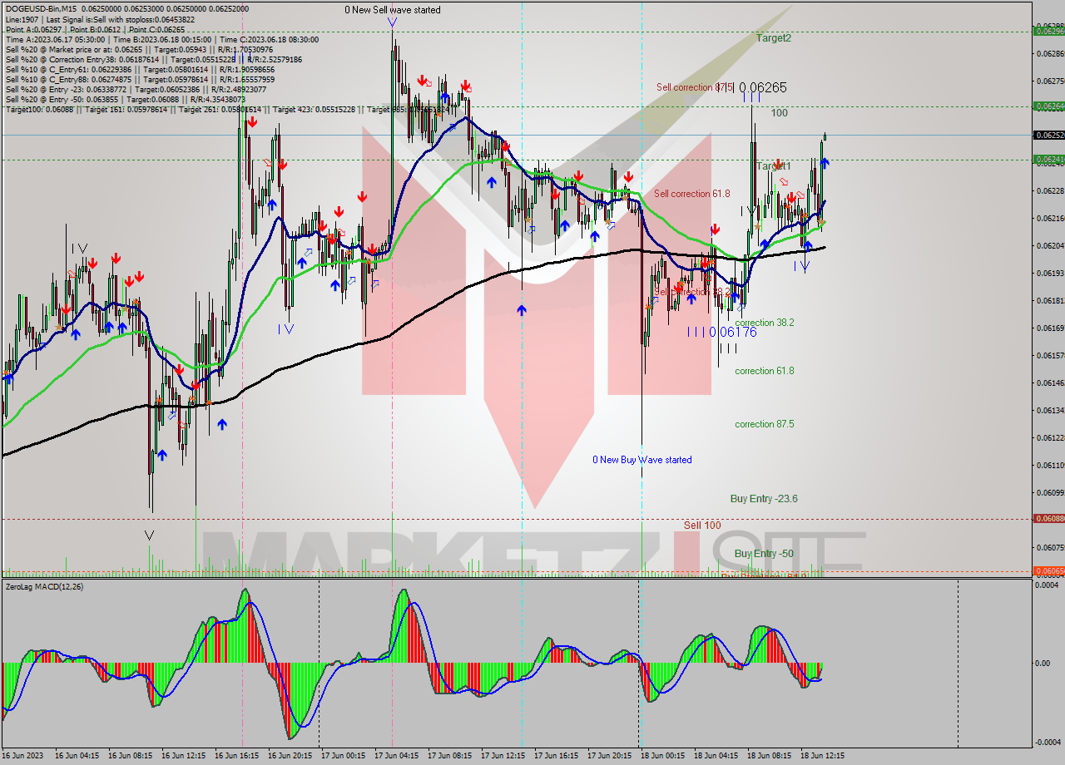This screenshot has height=765, width=1065.
Task: Click the MACD -0.0004 scale value
Action: point(1047,743)
